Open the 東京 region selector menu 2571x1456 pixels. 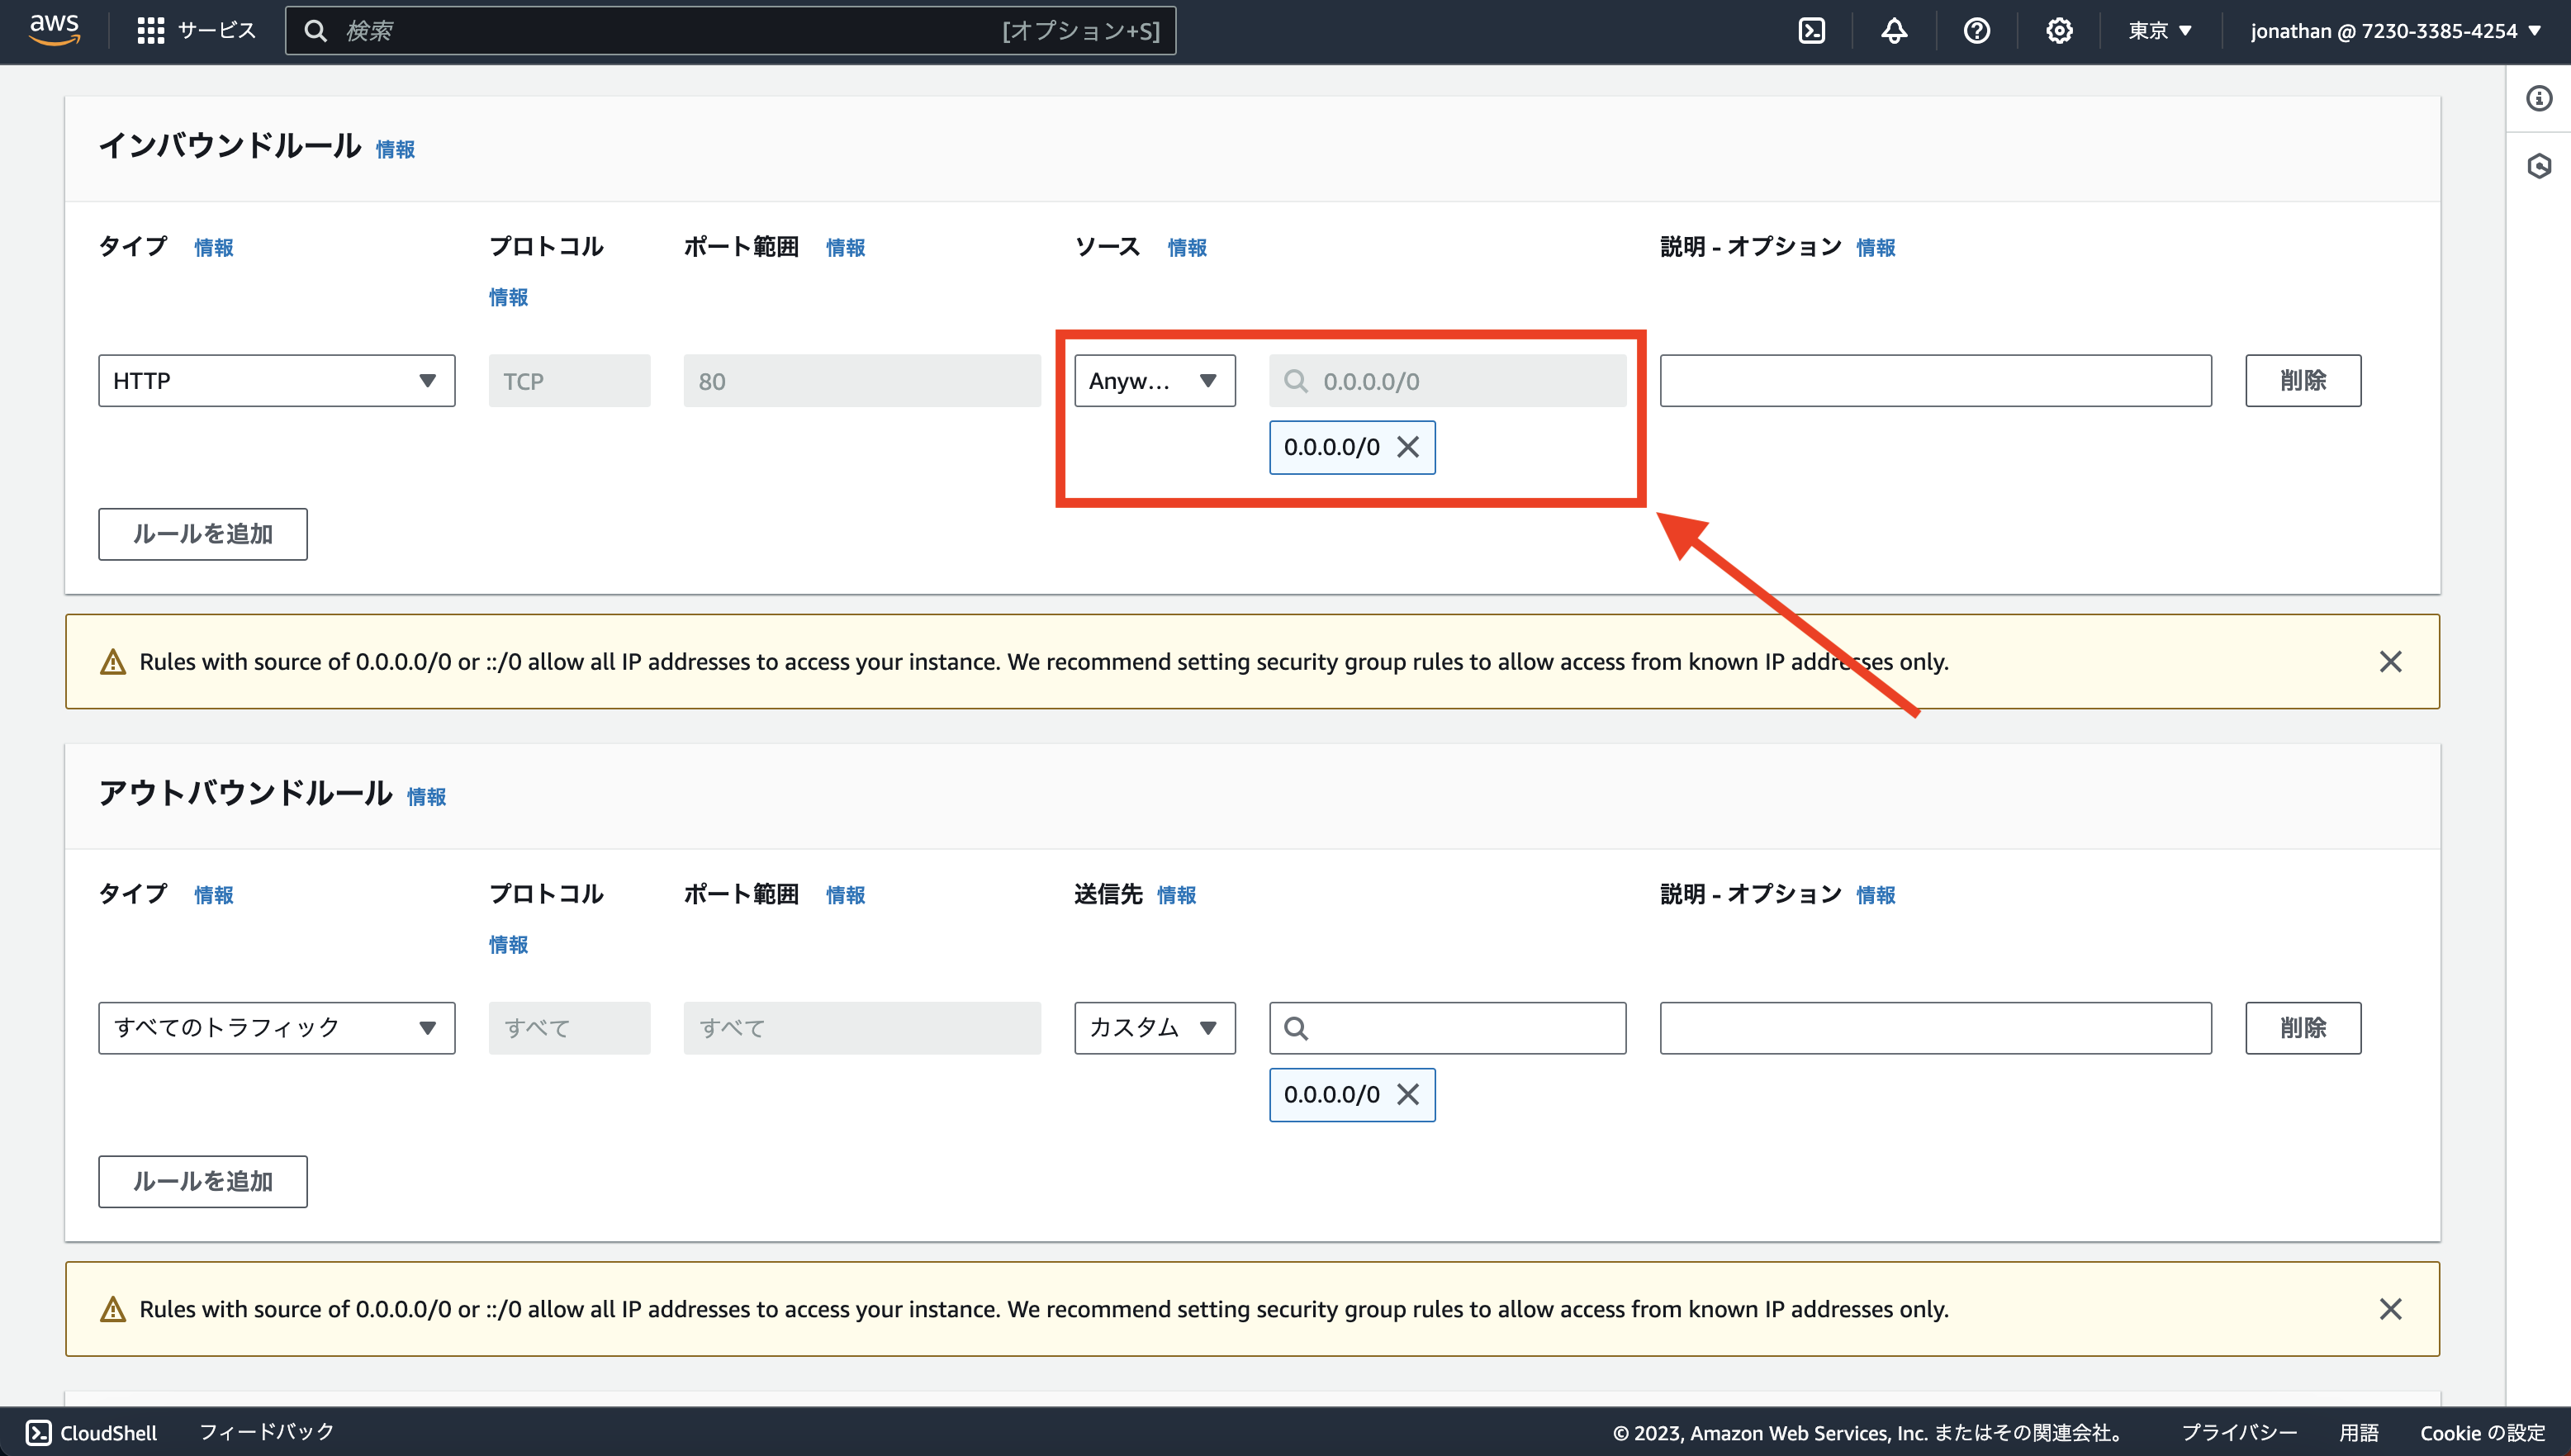[2160, 30]
